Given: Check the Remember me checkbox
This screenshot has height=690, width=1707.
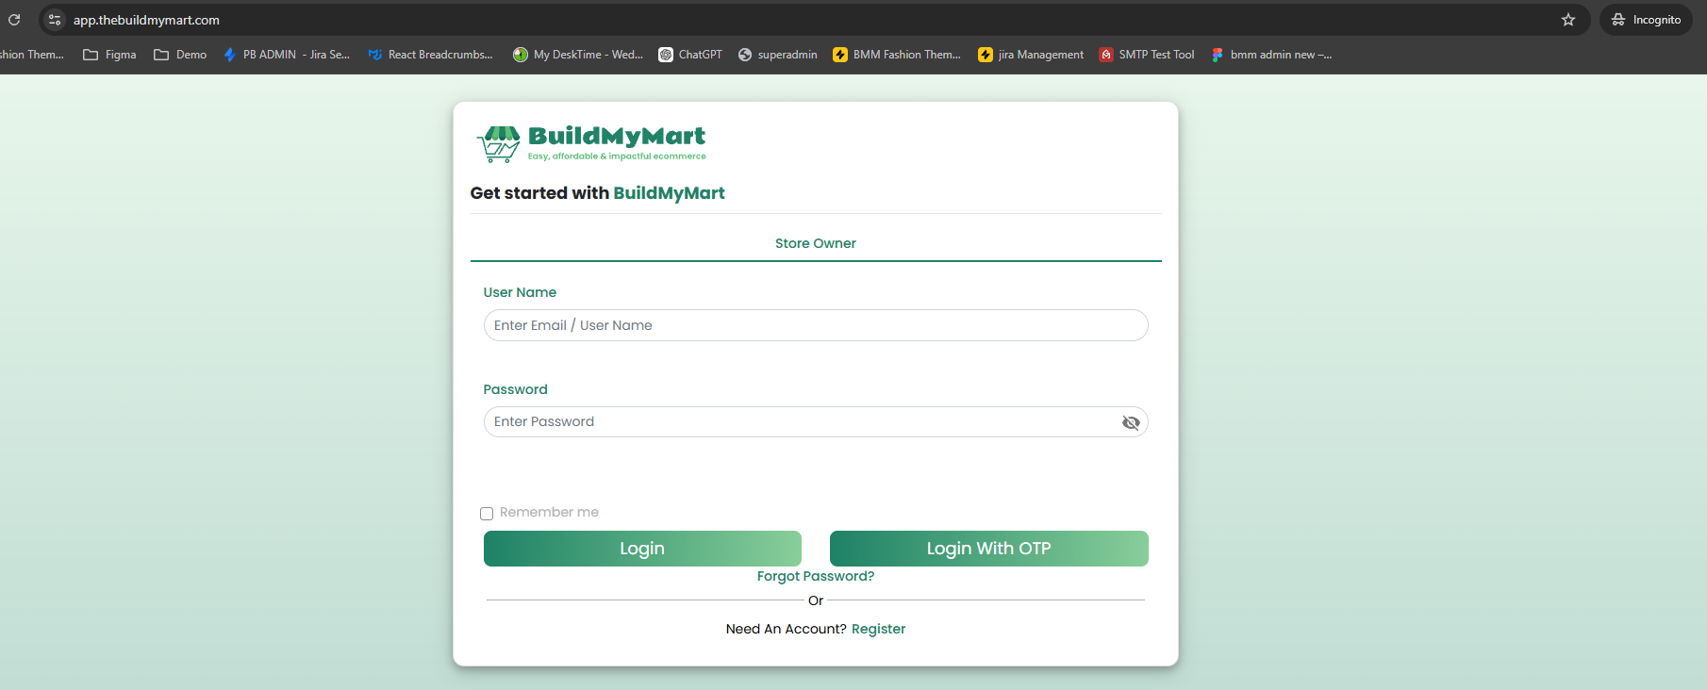Looking at the screenshot, I should pyautogui.click(x=487, y=514).
